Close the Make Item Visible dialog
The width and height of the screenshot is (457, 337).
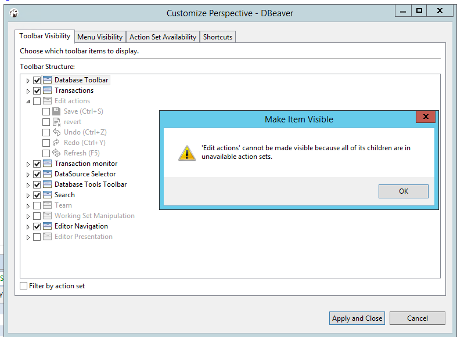pyautogui.click(x=426, y=117)
